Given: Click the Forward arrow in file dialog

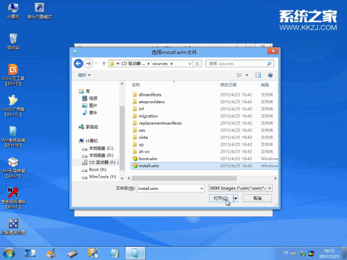Looking at the screenshot, I should [x=88, y=63].
